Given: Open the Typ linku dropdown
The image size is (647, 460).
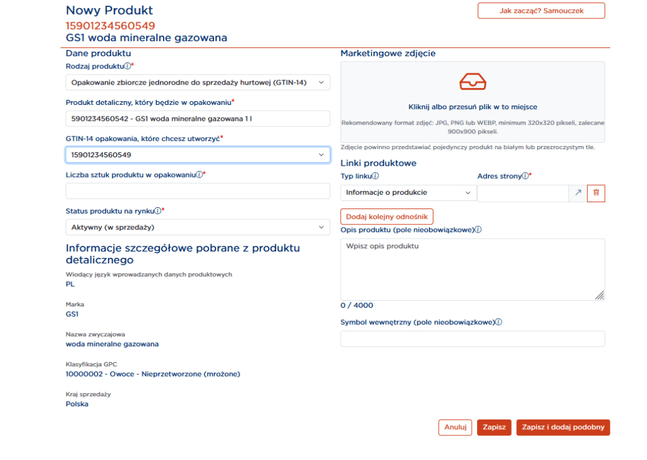Looking at the screenshot, I should tap(408, 193).
